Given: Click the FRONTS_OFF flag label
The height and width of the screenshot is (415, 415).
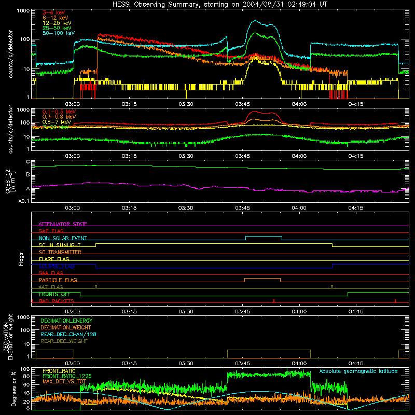Looking at the screenshot, I should (x=54, y=294).
